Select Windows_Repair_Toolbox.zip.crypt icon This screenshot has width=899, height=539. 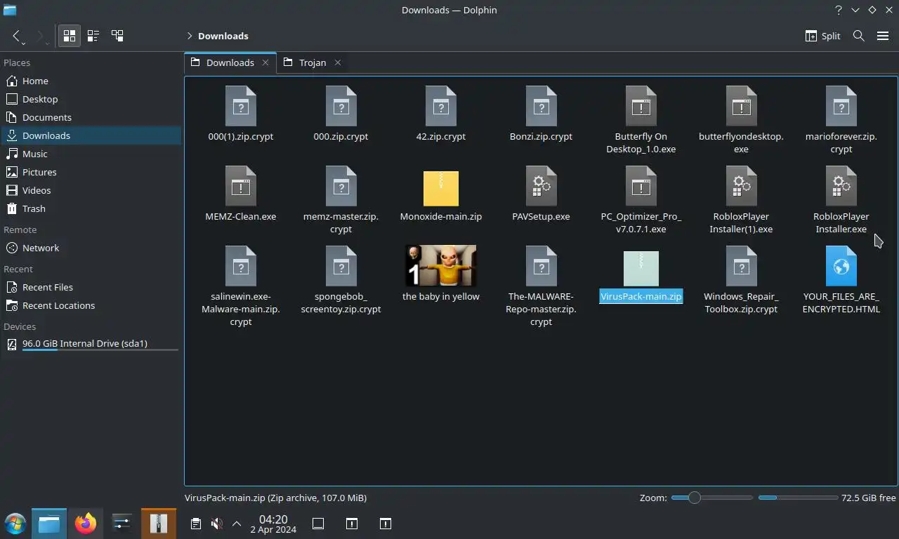[741, 266]
